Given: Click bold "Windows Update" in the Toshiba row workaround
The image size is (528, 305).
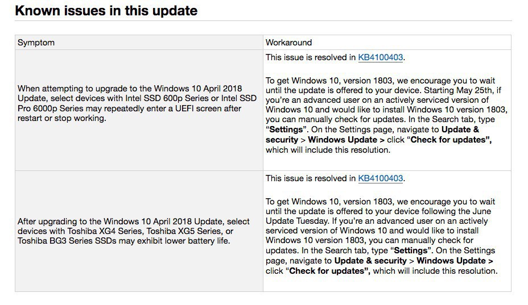Looking at the screenshot, I should (x=452, y=261).
